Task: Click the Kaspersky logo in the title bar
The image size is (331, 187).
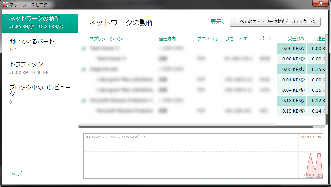Action: 5,5
